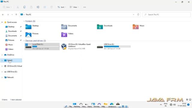The image size is (192, 108).
Task: Expand the CD Drive (D:) tree node
Action: tap(2, 66)
